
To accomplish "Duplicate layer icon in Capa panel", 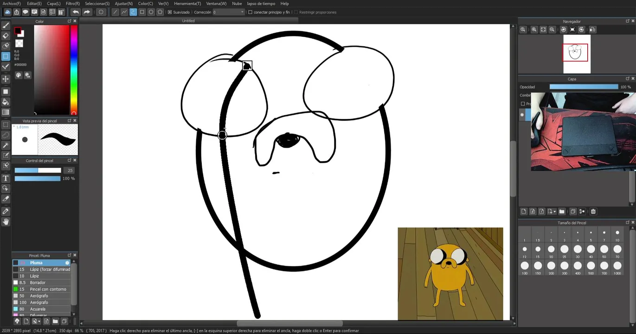I will 573,212.
